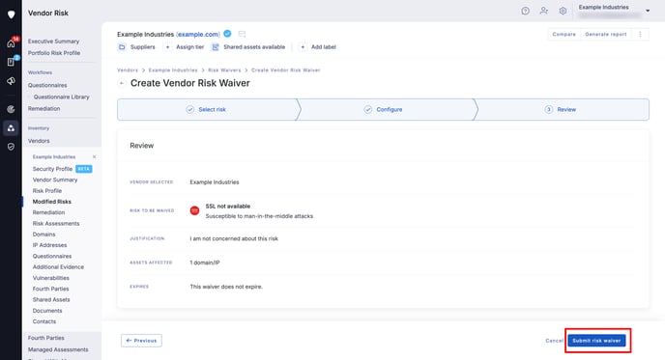Go to the Configure step
665x360 pixels.
point(383,109)
